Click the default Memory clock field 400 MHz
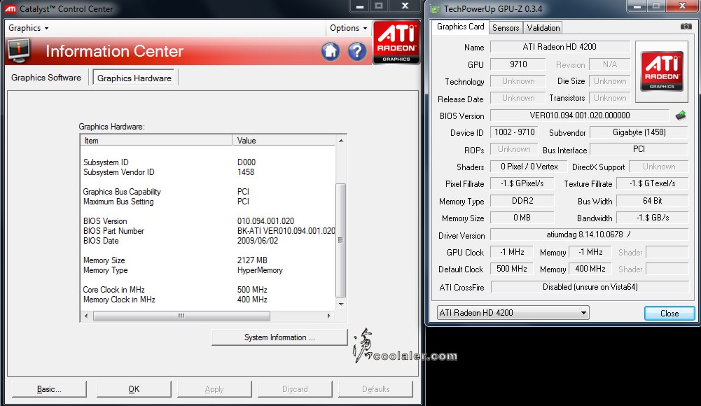 pos(590,269)
